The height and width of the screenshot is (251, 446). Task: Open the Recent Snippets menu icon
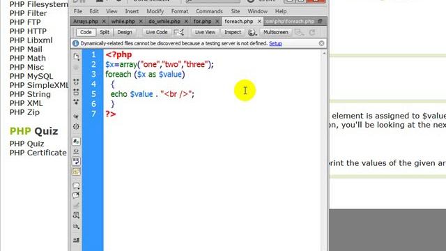pyautogui.click(x=76, y=215)
